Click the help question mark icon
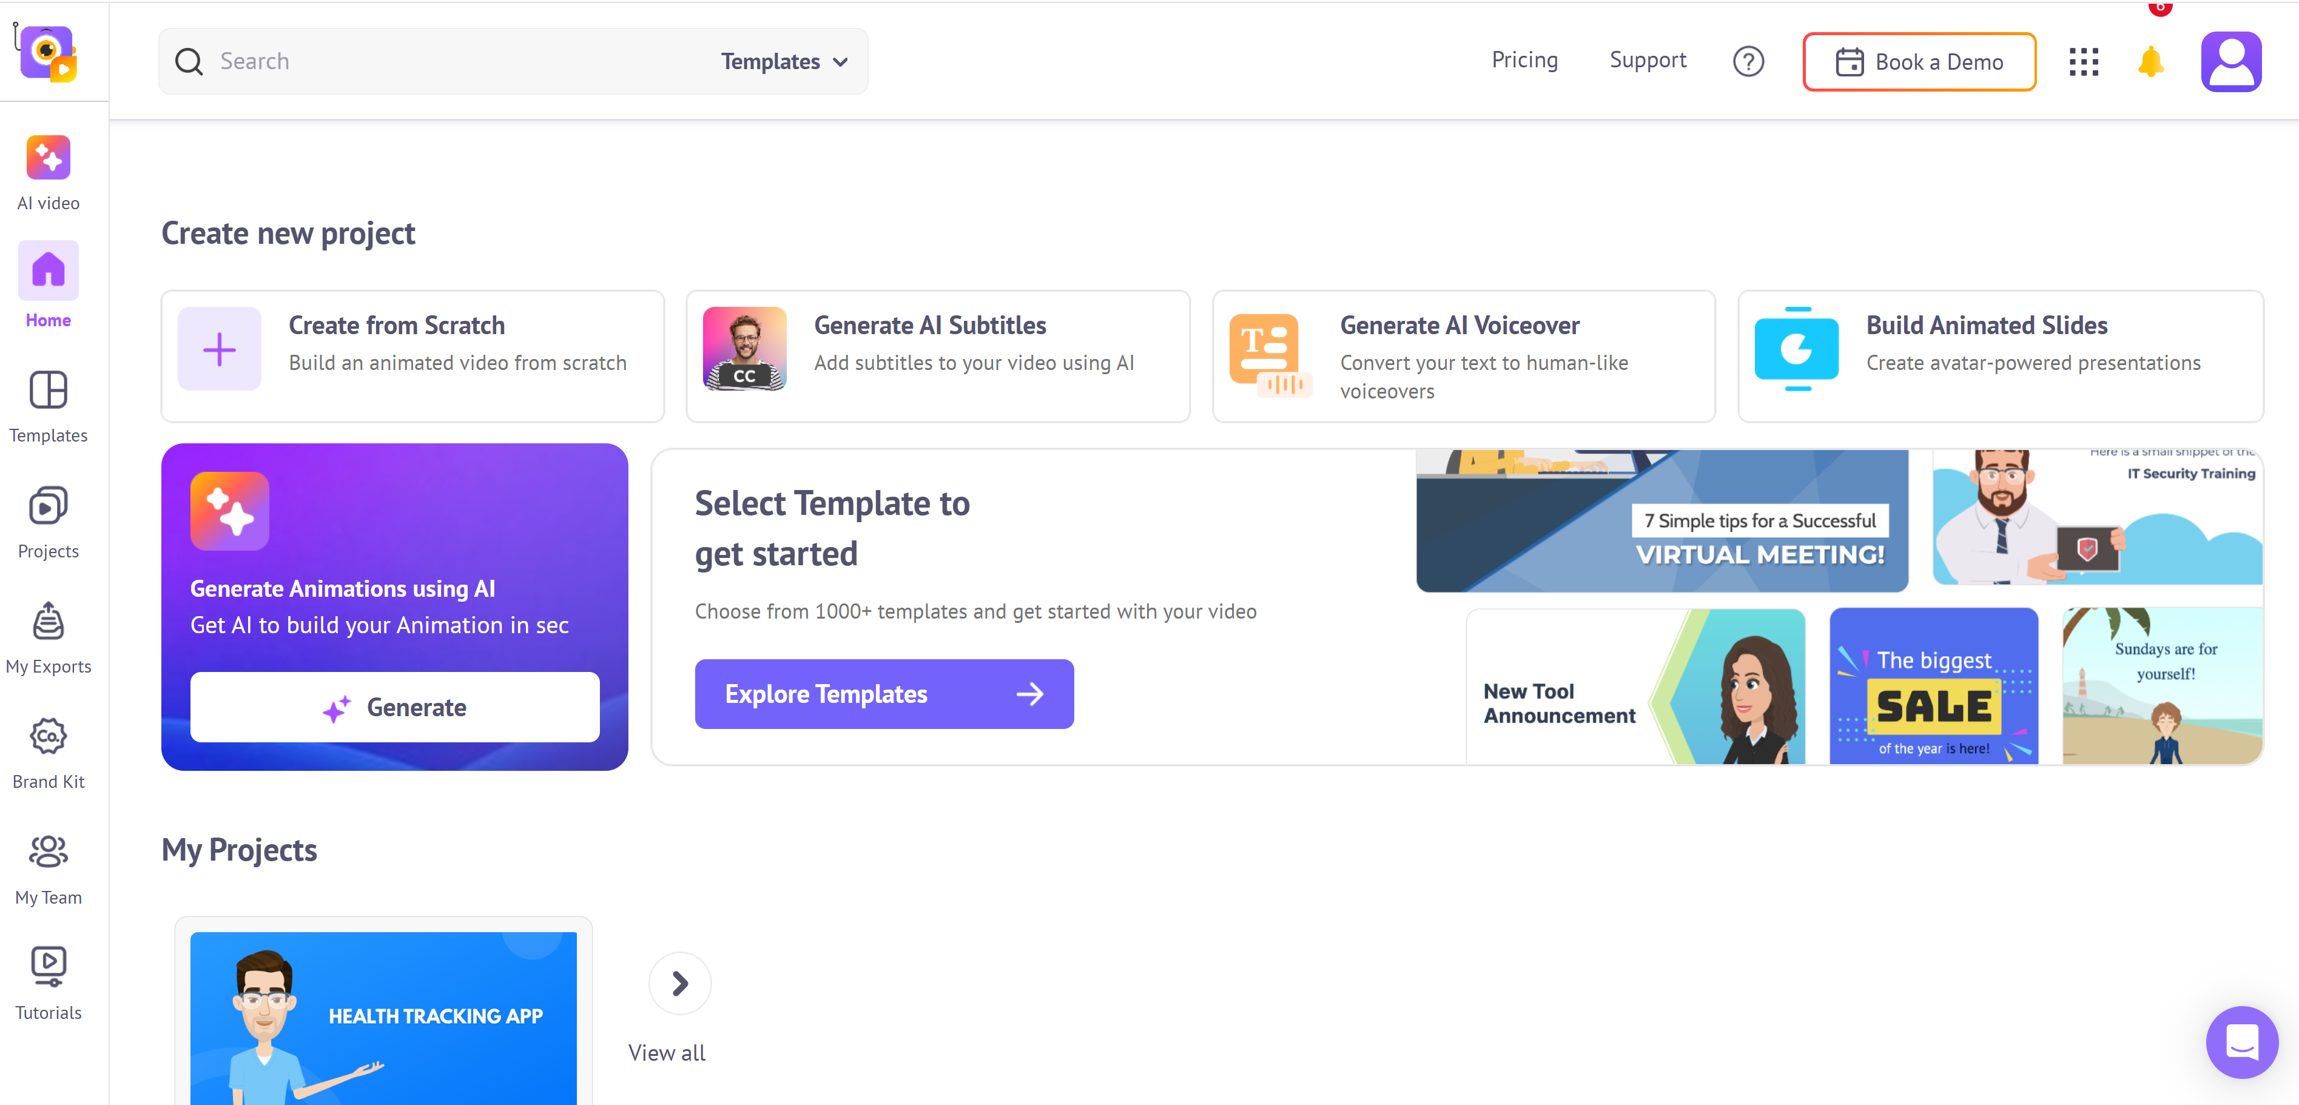 click(1748, 62)
